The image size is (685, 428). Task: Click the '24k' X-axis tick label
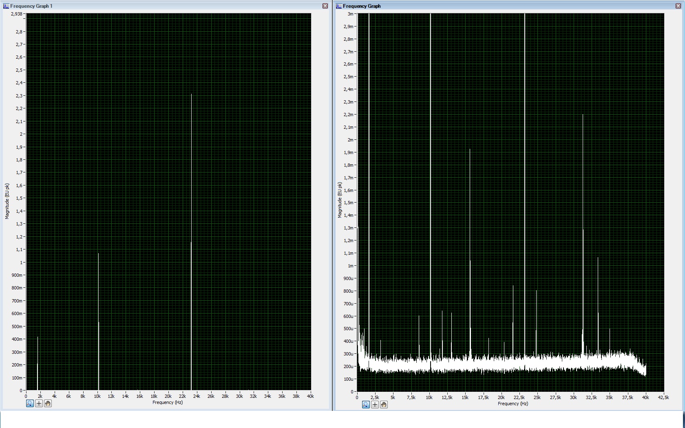pyautogui.click(x=197, y=396)
